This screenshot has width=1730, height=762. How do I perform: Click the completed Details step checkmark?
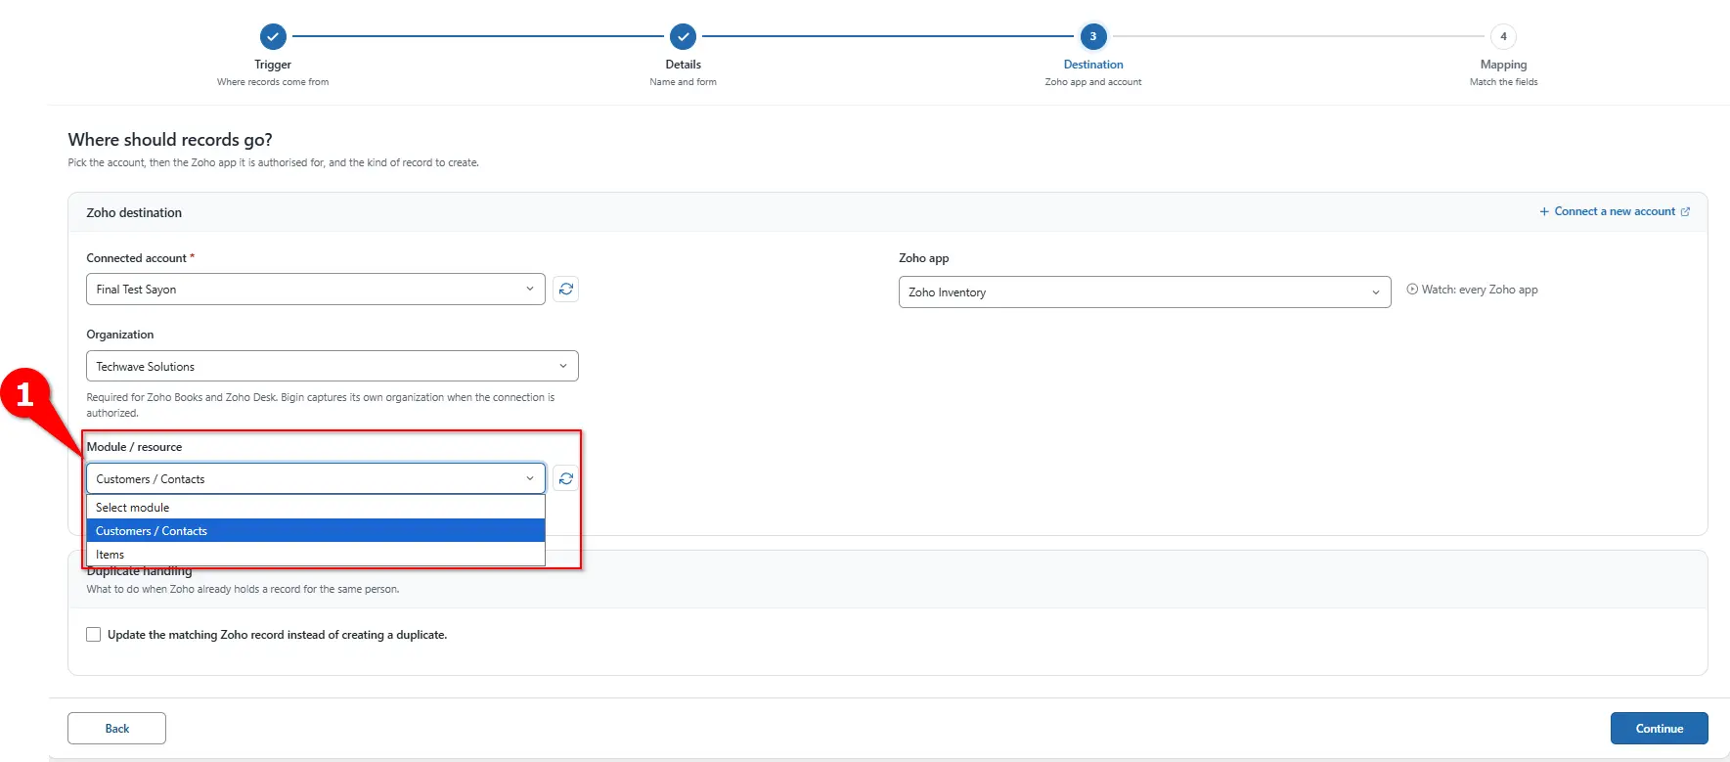pyautogui.click(x=683, y=36)
